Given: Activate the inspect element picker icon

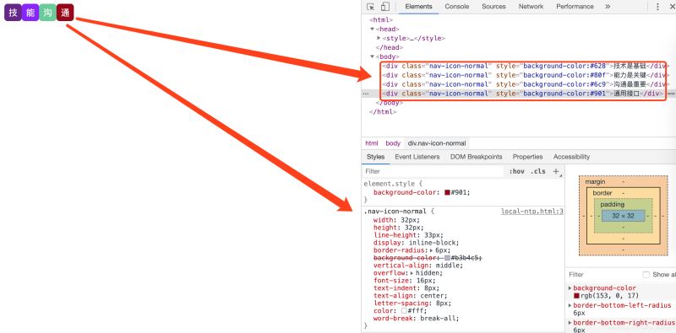Looking at the screenshot, I should [x=370, y=7].
